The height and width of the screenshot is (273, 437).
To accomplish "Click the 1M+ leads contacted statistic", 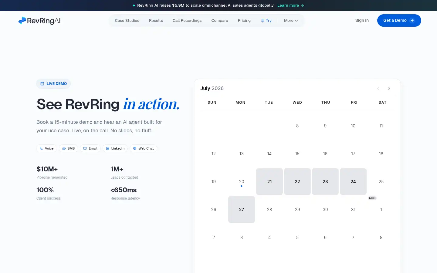I will 124,172.
